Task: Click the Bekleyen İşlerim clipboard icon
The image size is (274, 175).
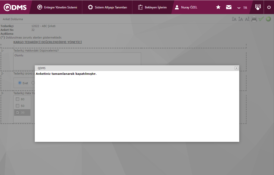Action: pos(140,7)
